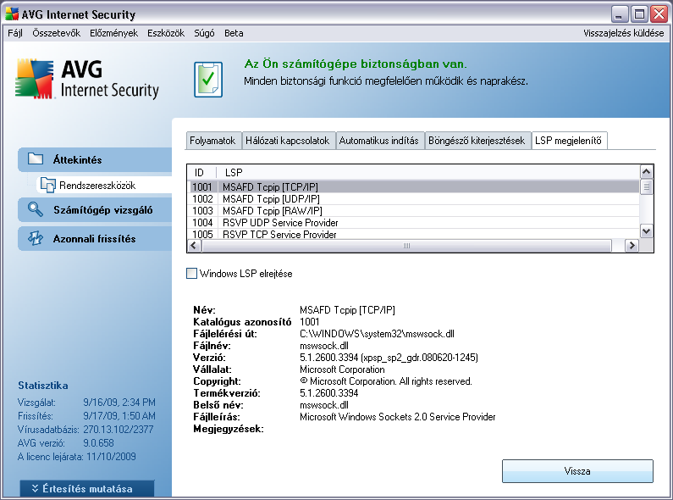Viewport: 673px width, 500px height.
Task: Click the ID column header
Action: [201, 172]
